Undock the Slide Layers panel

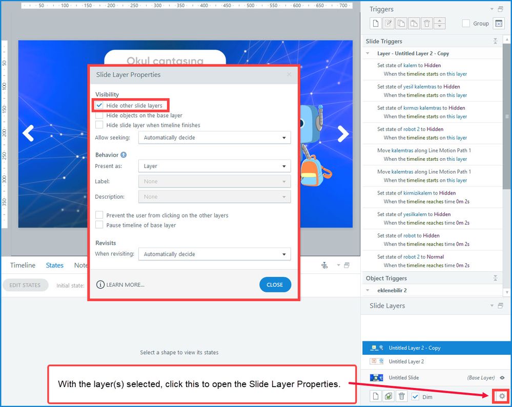[500, 306]
